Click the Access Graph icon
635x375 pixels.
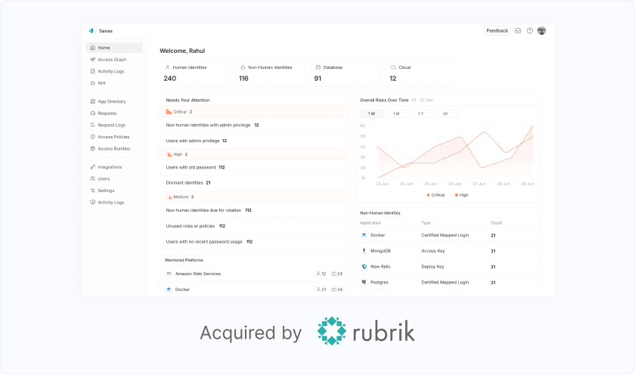click(93, 60)
